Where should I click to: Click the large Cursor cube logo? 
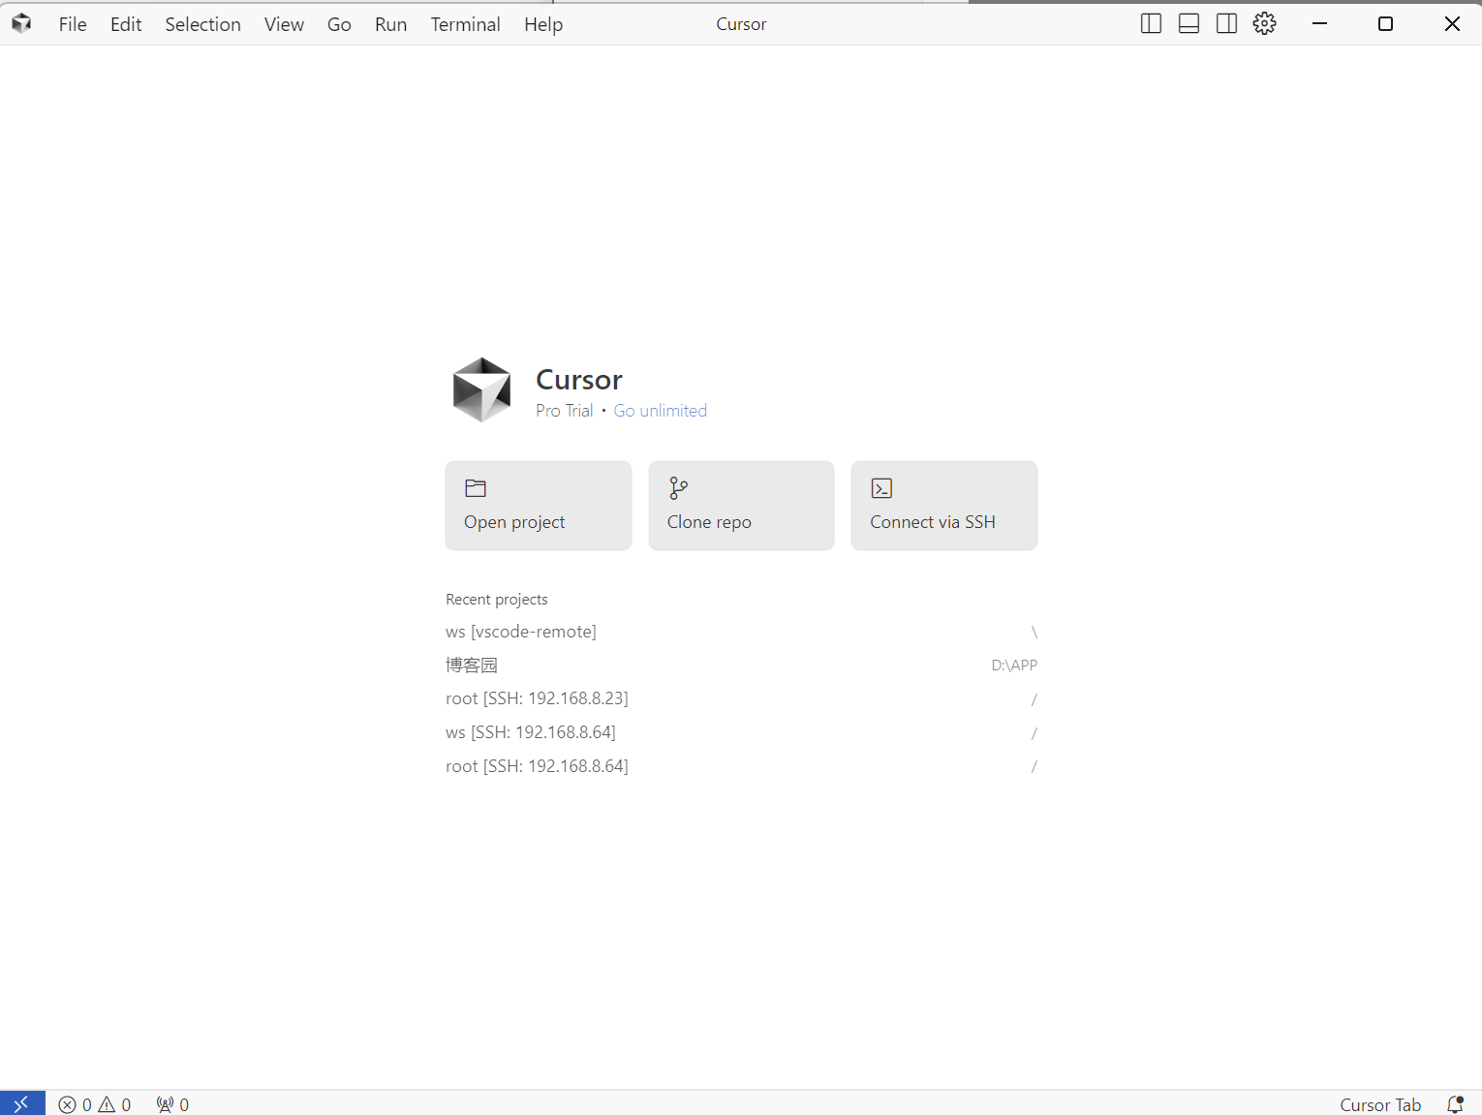(481, 390)
